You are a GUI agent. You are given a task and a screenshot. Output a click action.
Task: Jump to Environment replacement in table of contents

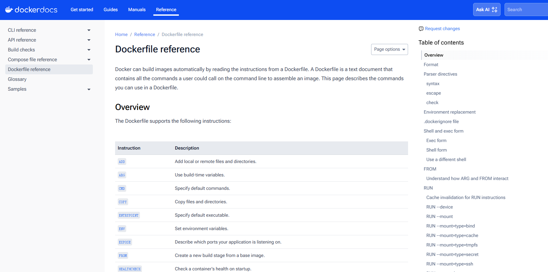click(450, 112)
